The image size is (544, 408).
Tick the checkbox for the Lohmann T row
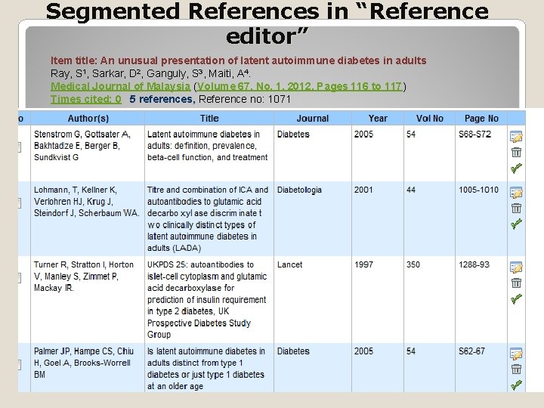tap(20, 203)
